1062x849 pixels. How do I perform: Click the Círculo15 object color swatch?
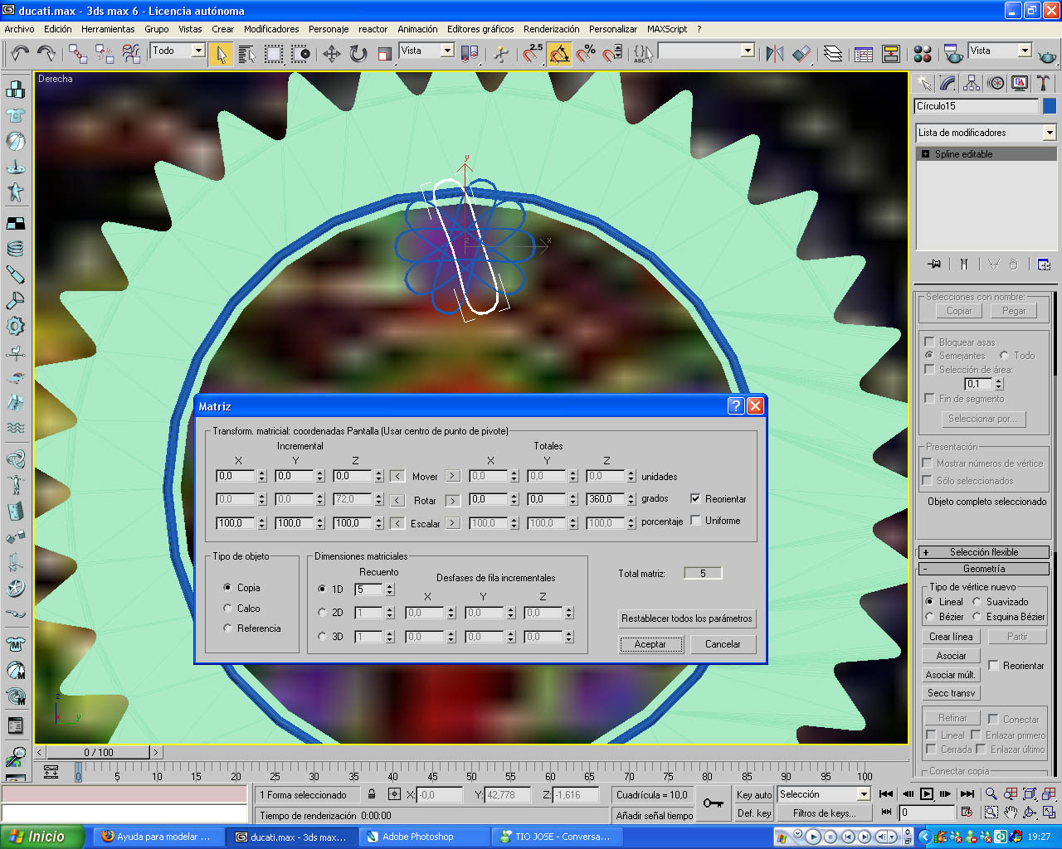click(x=1050, y=106)
